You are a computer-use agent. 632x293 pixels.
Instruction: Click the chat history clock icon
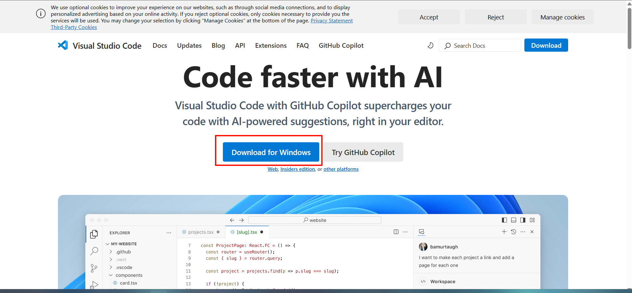point(513,232)
